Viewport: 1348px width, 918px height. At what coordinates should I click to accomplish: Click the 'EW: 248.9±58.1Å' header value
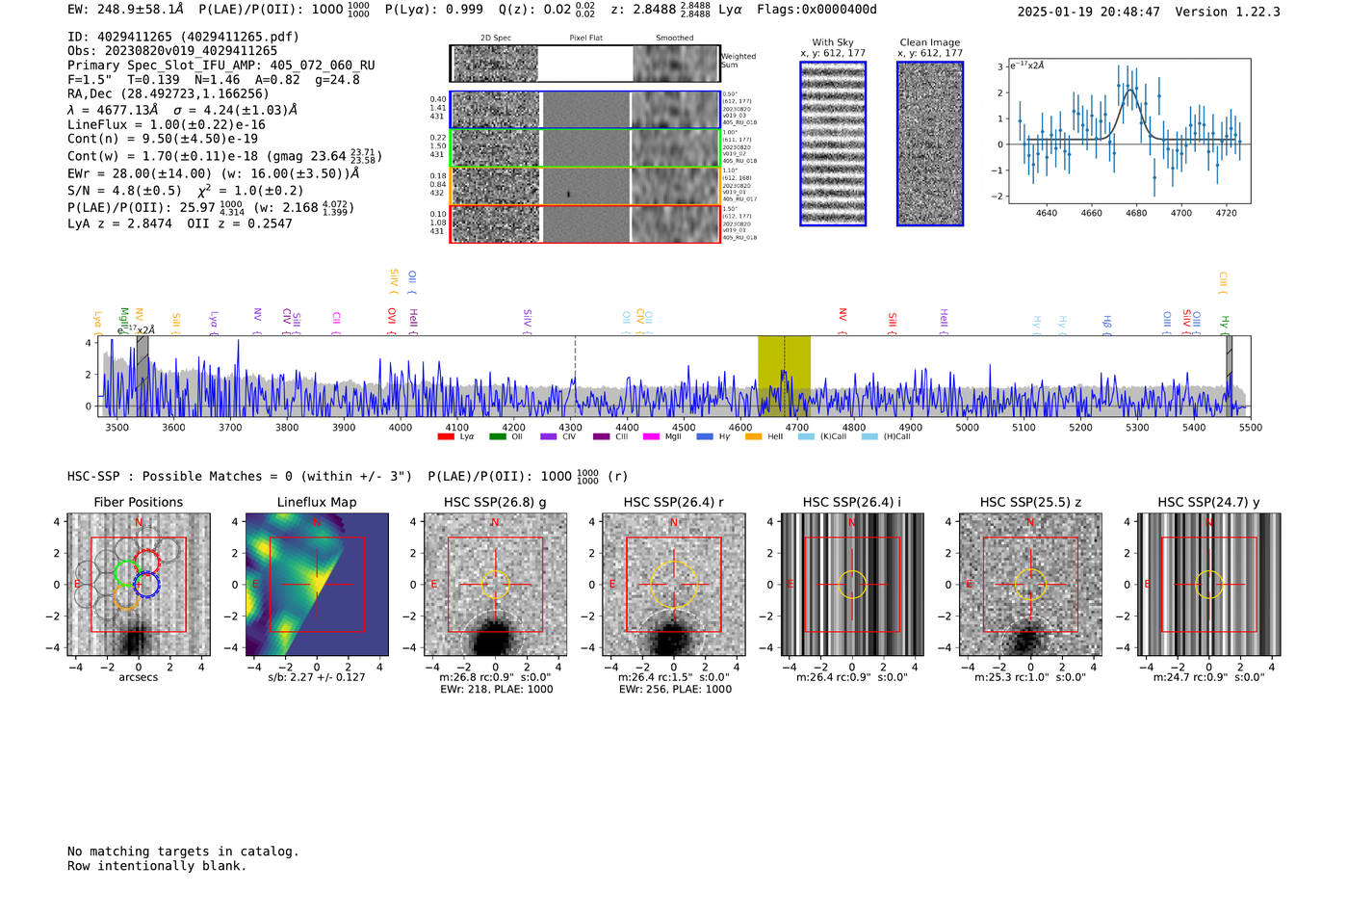point(125,10)
